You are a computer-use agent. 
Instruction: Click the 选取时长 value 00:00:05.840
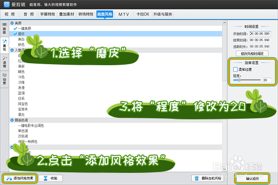click(260, 47)
